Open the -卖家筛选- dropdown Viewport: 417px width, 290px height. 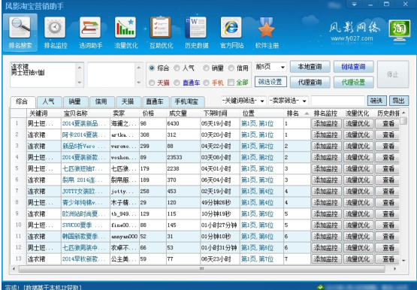(x=289, y=101)
